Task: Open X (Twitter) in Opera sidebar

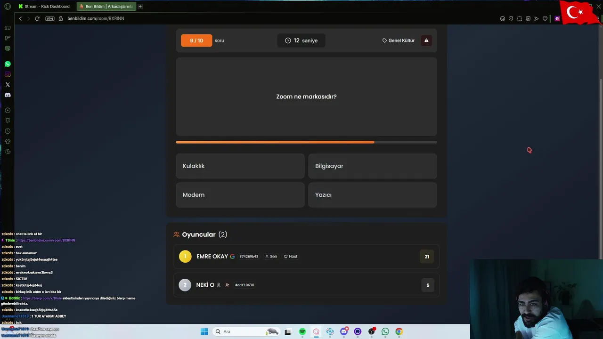Action: [x=8, y=84]
